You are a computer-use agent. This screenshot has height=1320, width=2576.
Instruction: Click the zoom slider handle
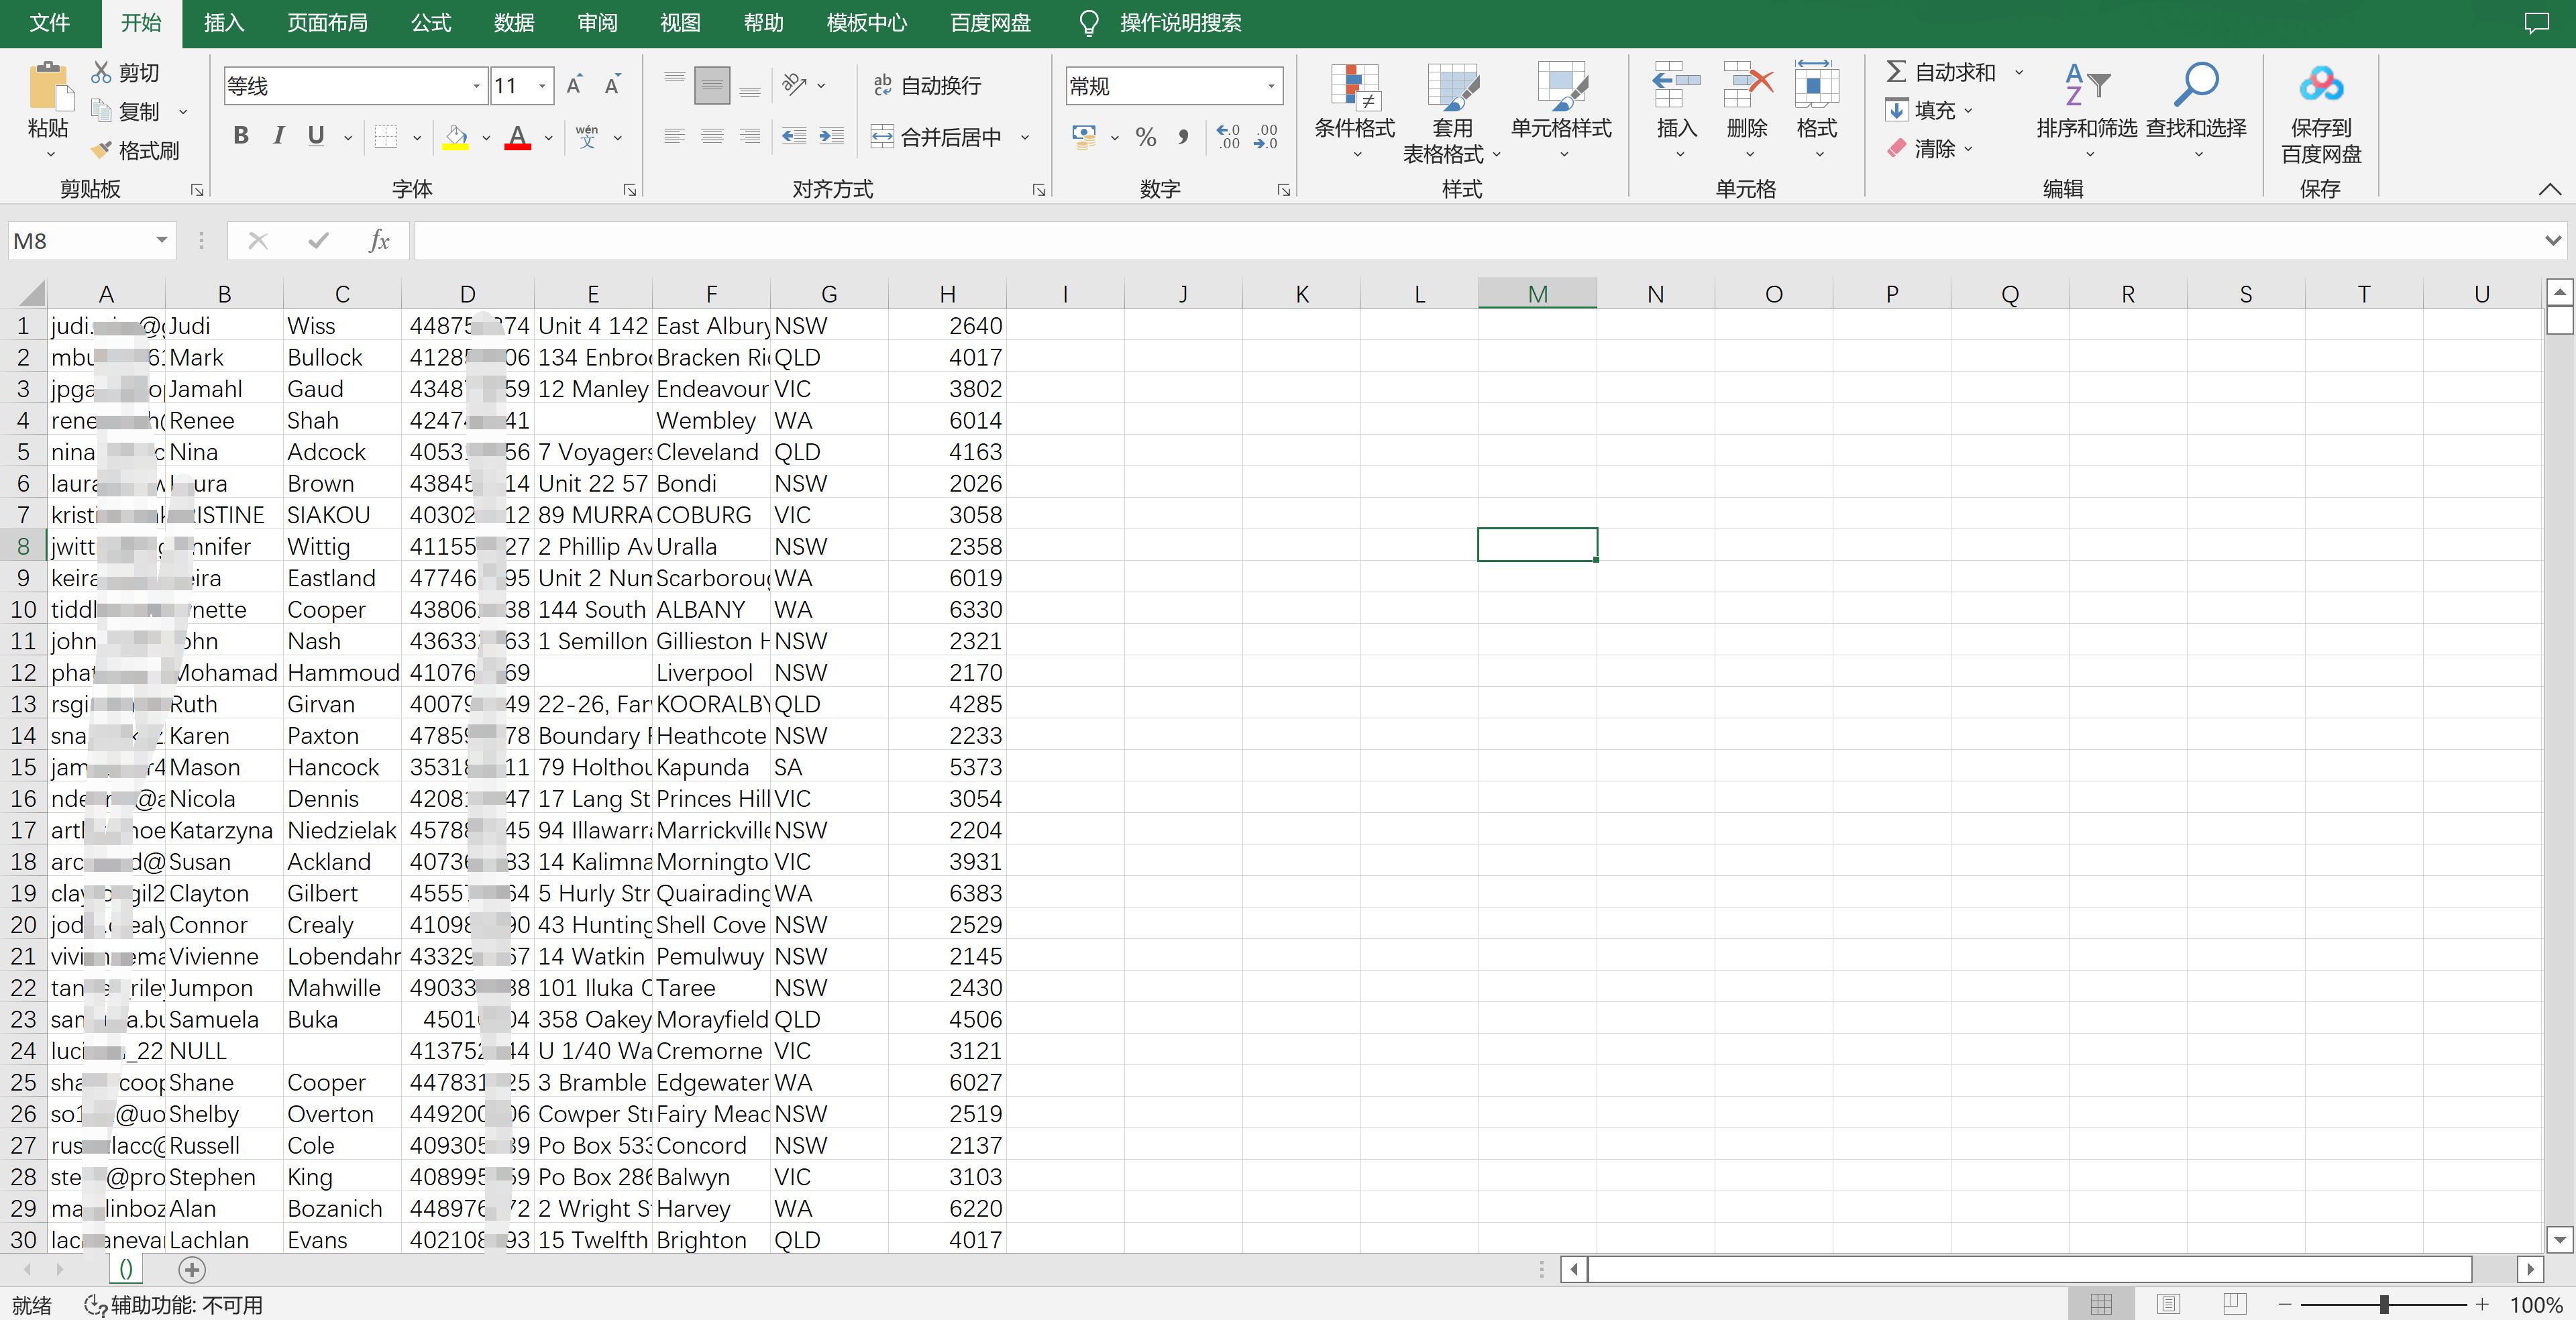coord(2384,1304)
